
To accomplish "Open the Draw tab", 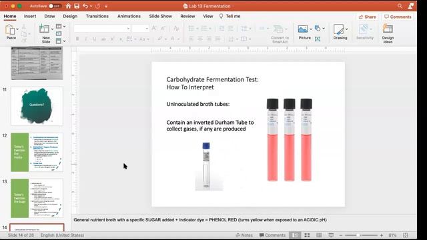I will pyautogui.click(x=49, y=16).
